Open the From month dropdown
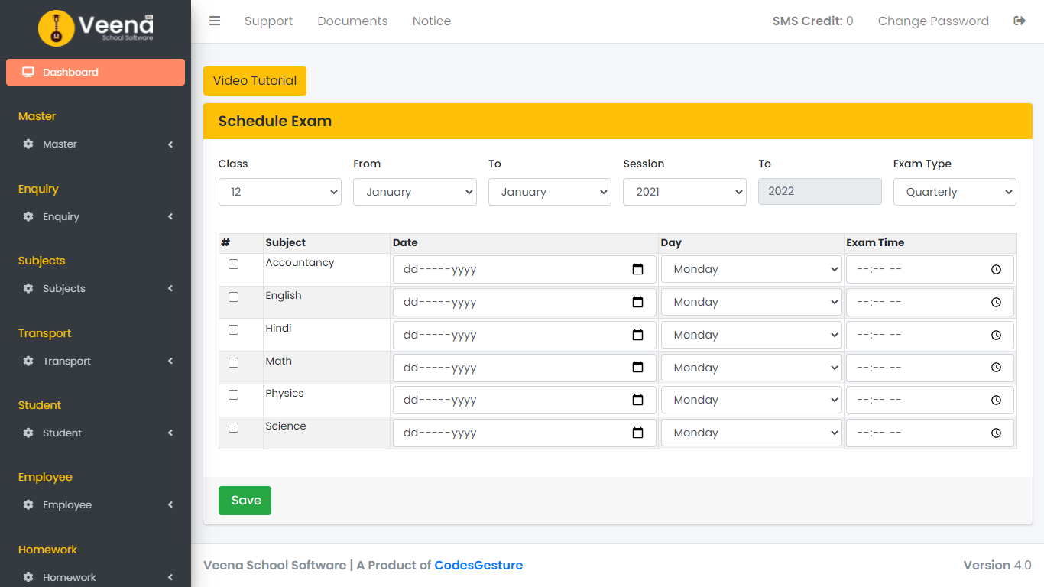This screenshot has height=587, width=1044. pyautogui.click(x=415, y=192)
